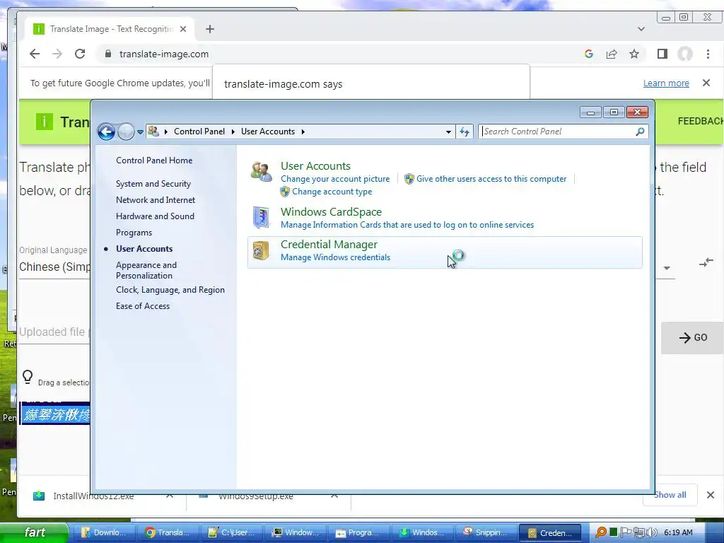The image size is (724, 543).
Task: Click the search magnifier in Control Panel
Action: click(640, 132)
